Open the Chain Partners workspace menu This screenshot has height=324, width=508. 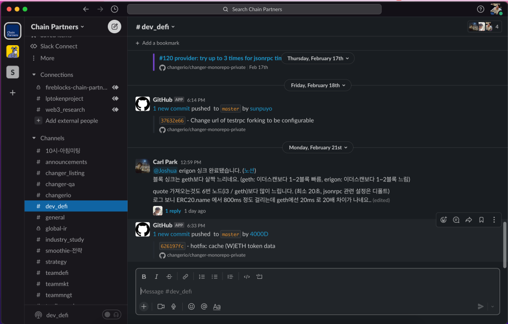(x=57, y=27)
